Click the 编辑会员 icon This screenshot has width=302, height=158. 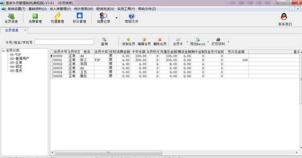tap(144, 39)
